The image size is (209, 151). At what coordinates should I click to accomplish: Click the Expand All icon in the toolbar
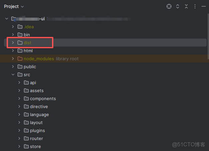(178, 6)
